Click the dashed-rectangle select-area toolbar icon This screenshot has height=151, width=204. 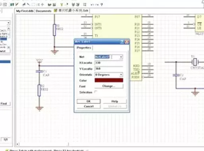coord(33,5)
